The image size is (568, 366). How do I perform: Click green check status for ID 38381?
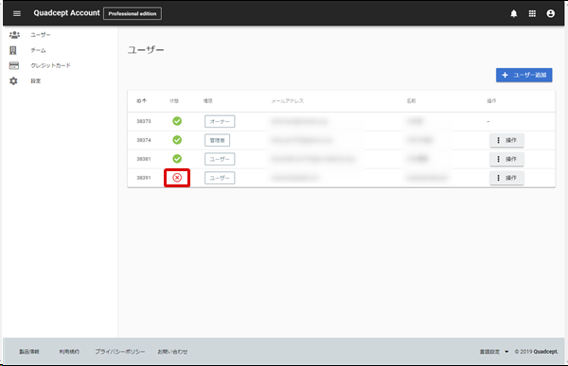[x=177, y=159]
